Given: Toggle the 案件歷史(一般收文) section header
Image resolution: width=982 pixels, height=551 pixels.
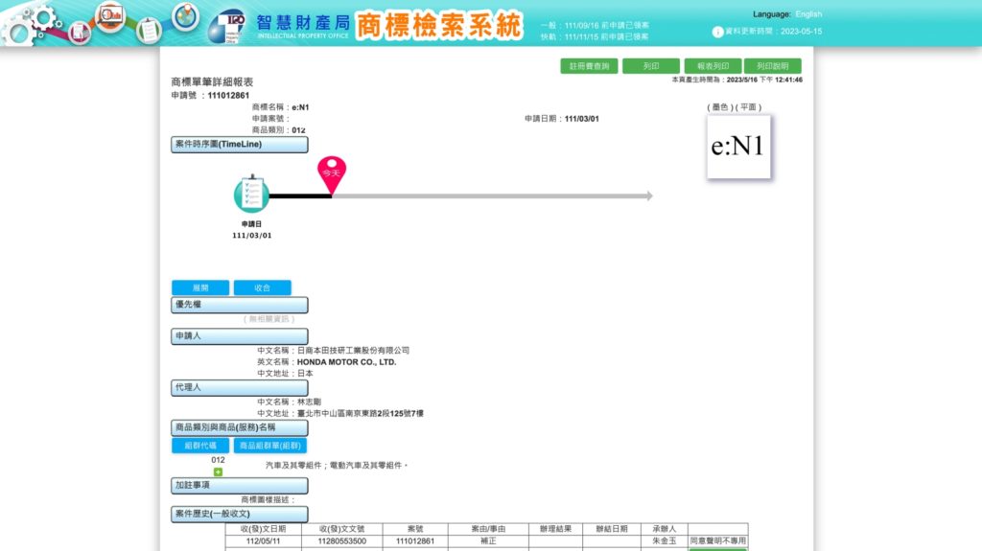Looking at the screenshot, I should pyautogui.click(x=239, y=514).
